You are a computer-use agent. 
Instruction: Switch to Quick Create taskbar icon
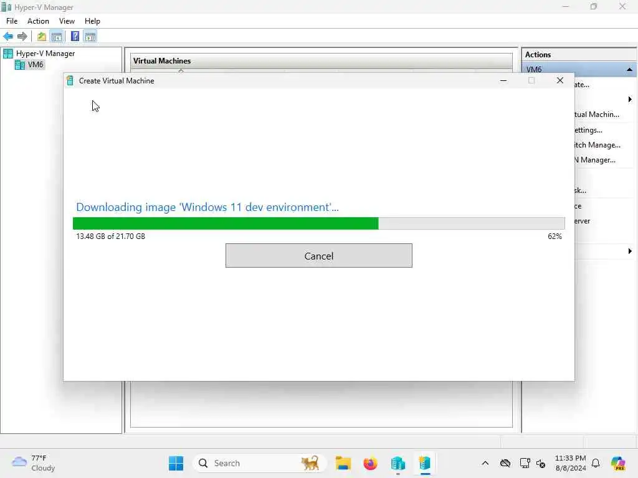425,463
